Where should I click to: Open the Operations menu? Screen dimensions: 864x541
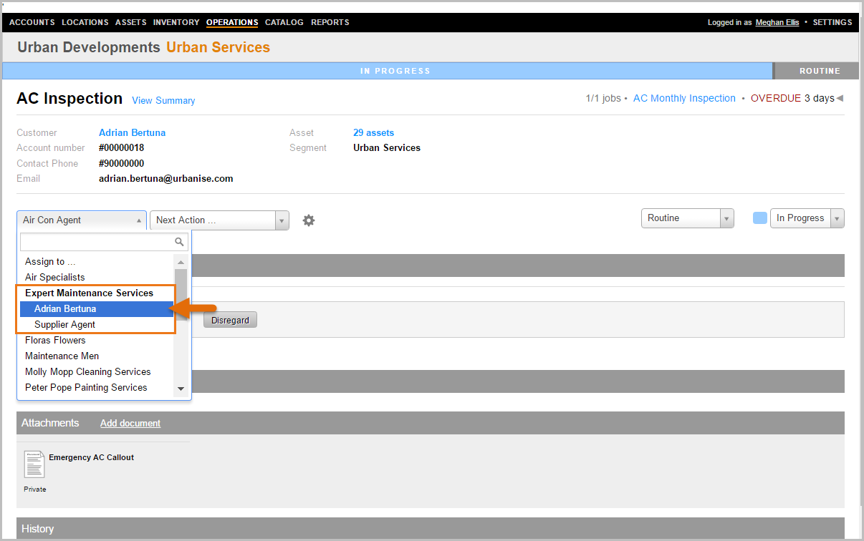(232, 22)
